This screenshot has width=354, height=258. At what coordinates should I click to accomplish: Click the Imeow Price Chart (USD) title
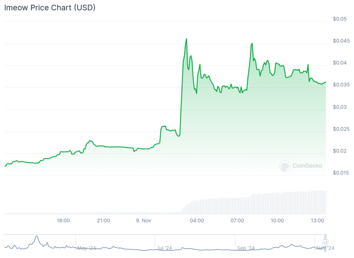(x=49, y=8)
